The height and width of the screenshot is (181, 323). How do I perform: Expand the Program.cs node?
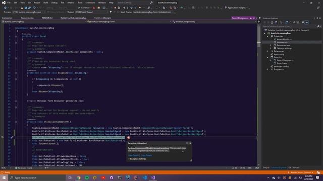(x=267, y=69)
